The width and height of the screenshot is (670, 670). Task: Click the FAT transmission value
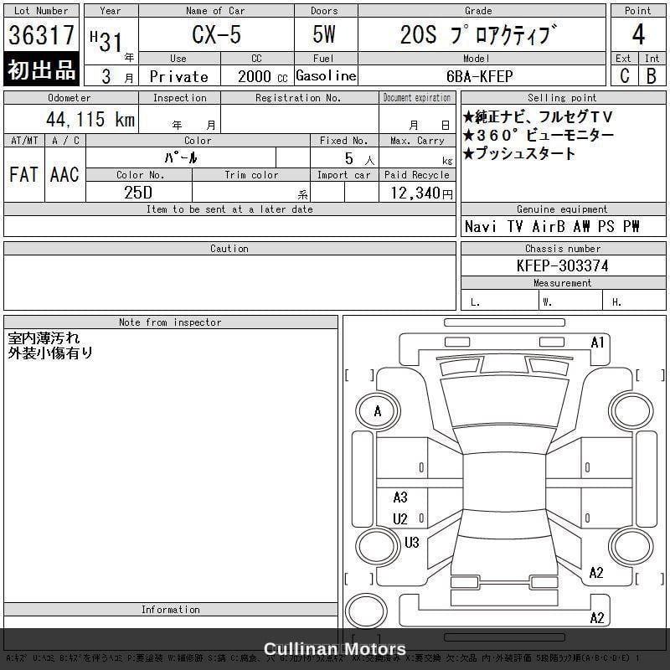tap(24, 174)
